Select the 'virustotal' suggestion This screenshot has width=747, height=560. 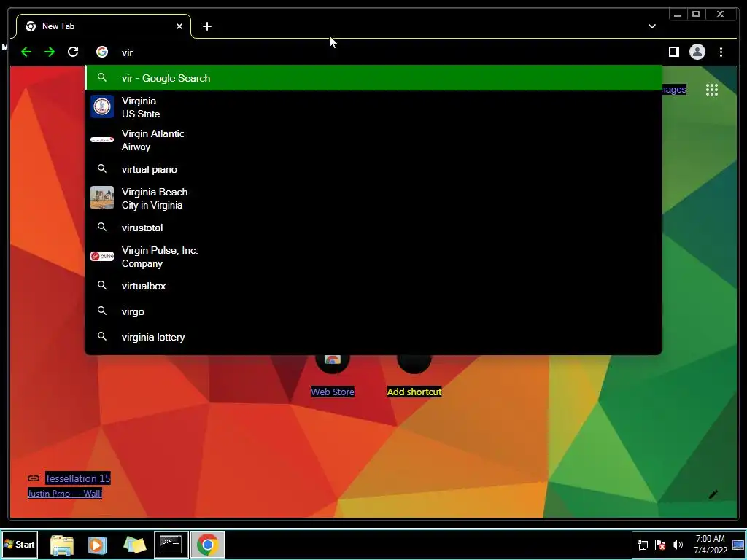tap(373, 227)
